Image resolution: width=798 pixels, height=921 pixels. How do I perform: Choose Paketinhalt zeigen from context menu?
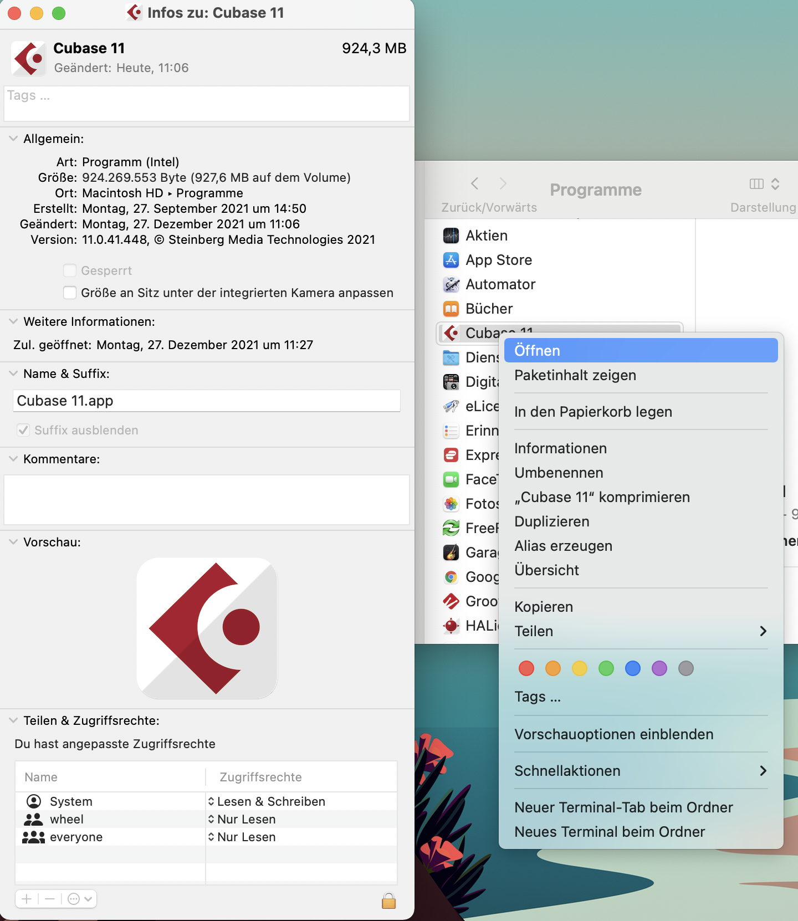coord(575,375)
